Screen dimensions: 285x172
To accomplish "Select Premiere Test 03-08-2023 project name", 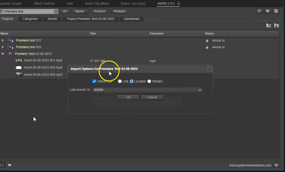I will click(33, 54).
